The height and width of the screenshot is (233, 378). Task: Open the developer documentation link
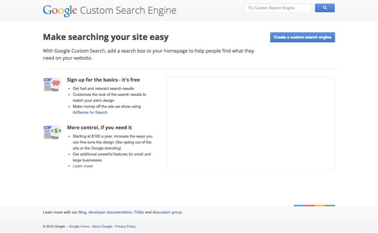point(110,212)
